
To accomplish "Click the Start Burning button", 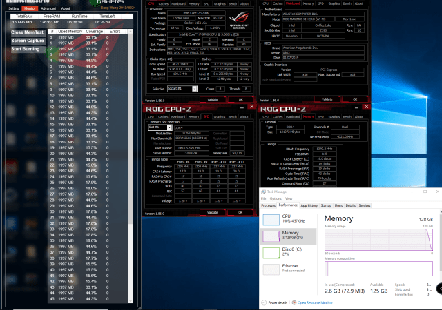I will pos(28,49).
